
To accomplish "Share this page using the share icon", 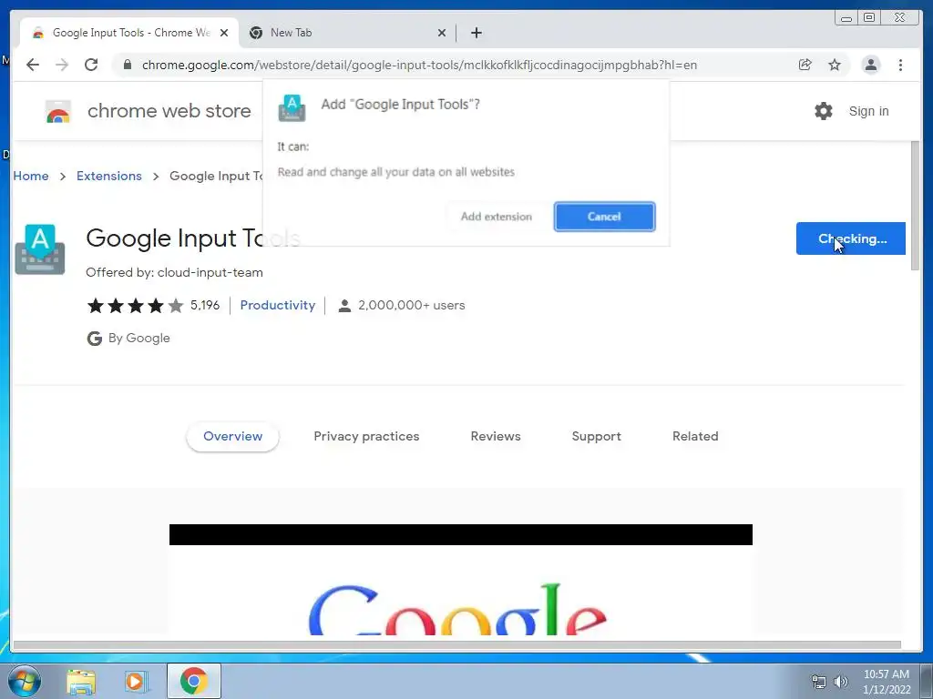I will point(805,65).
